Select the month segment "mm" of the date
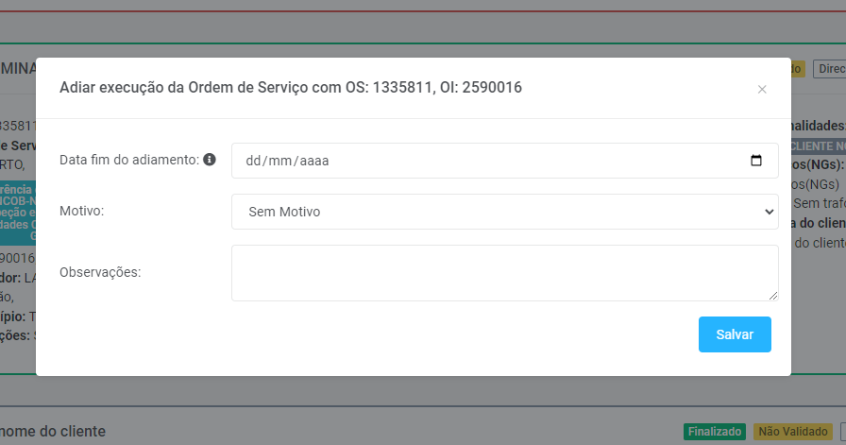Viewport: 846px width, 445px height. pos(279,161)
